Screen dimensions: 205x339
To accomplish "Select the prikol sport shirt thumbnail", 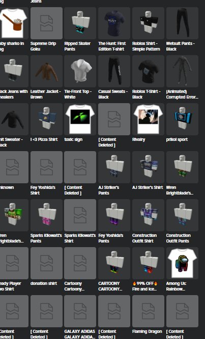I will (182, 119).
